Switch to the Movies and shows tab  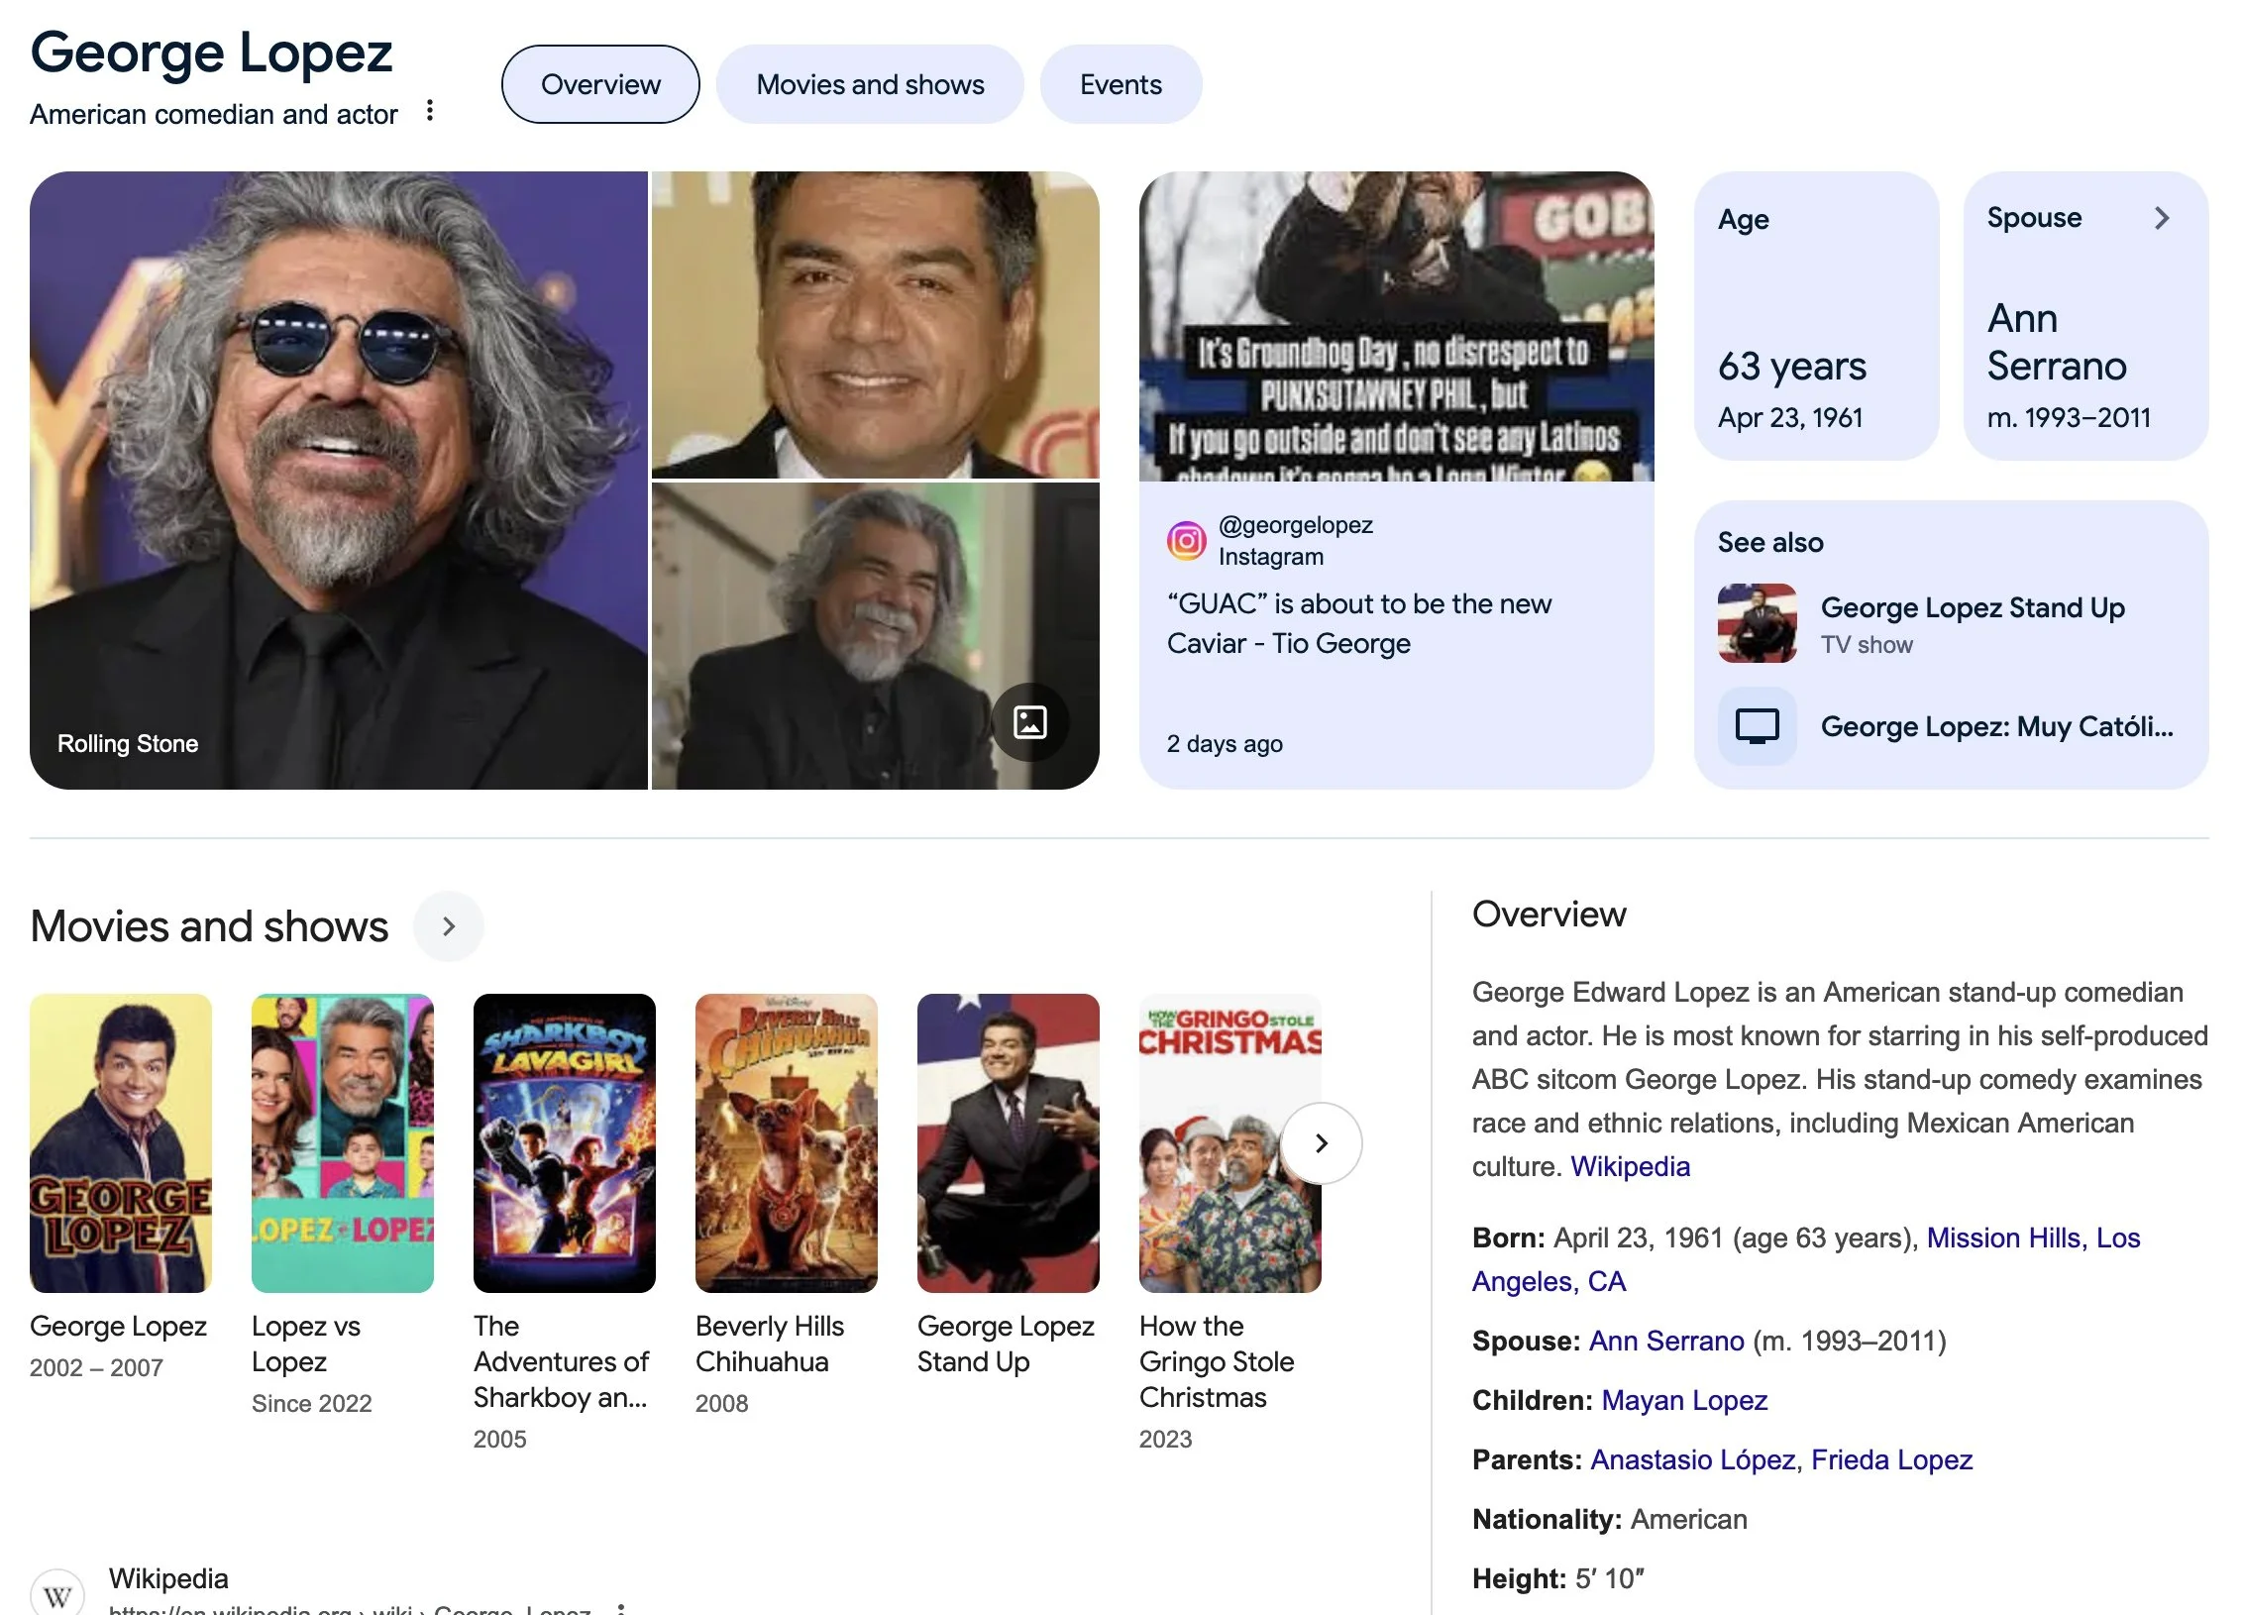(x=870, y=85)
